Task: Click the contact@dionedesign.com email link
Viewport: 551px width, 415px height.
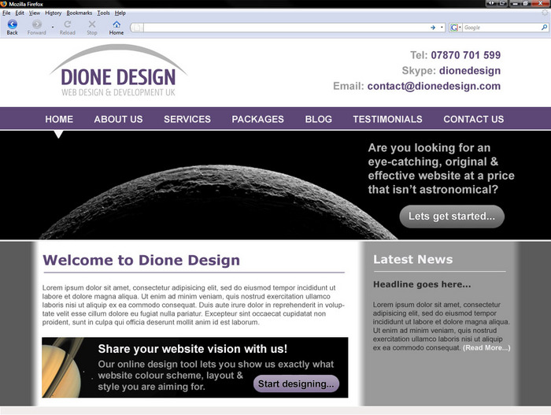Action: (x=434, y=86)
